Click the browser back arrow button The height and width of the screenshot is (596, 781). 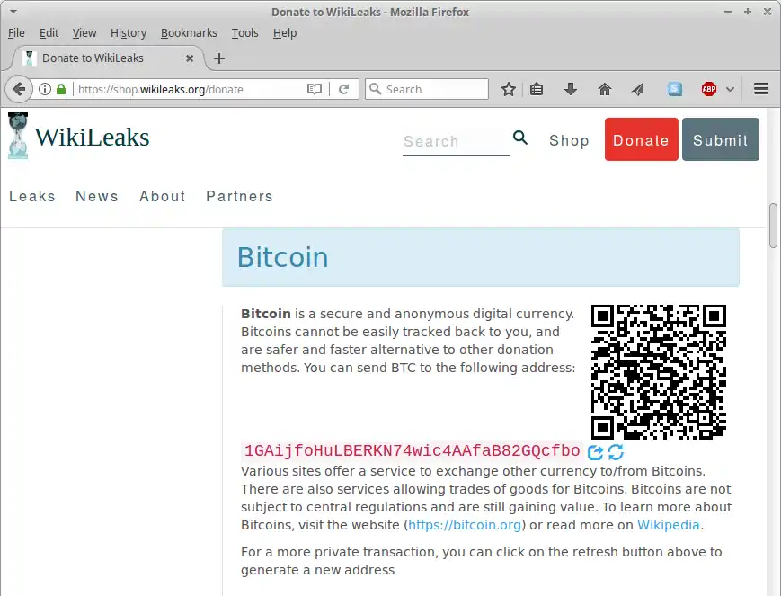point(18,89)
